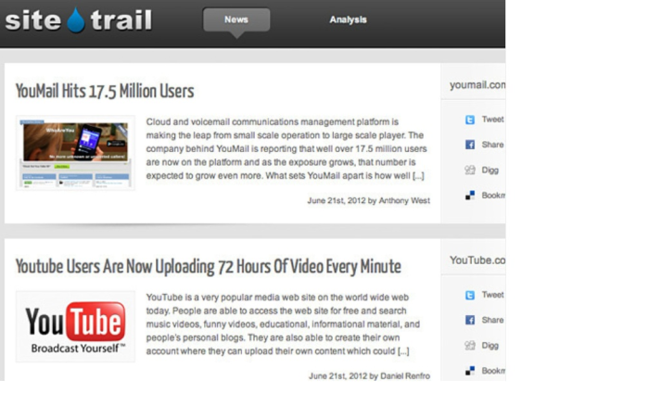Click Bookmark icon beside YouTube article
Viewport: 649px width, 406px height.
[x=470, y=371]
